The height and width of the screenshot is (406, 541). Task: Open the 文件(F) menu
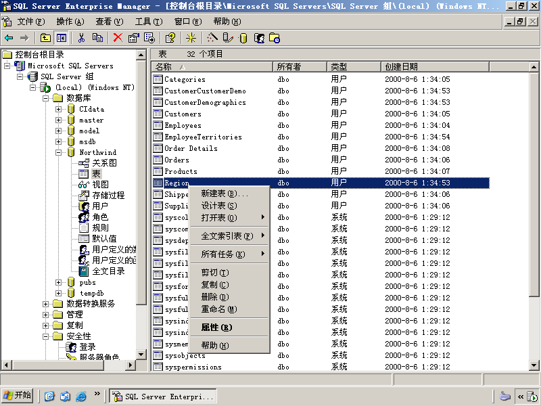point(31,22)
